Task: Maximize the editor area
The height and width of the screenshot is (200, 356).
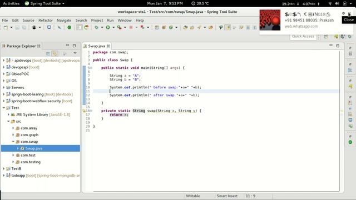Action: coord(338,46)
